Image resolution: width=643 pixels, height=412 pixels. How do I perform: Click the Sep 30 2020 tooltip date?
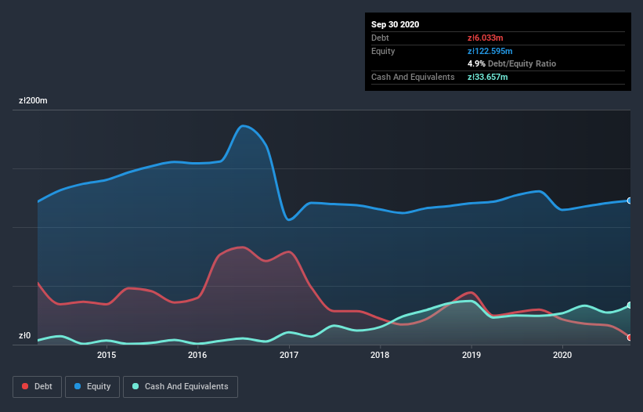click(x=396, y=24)
